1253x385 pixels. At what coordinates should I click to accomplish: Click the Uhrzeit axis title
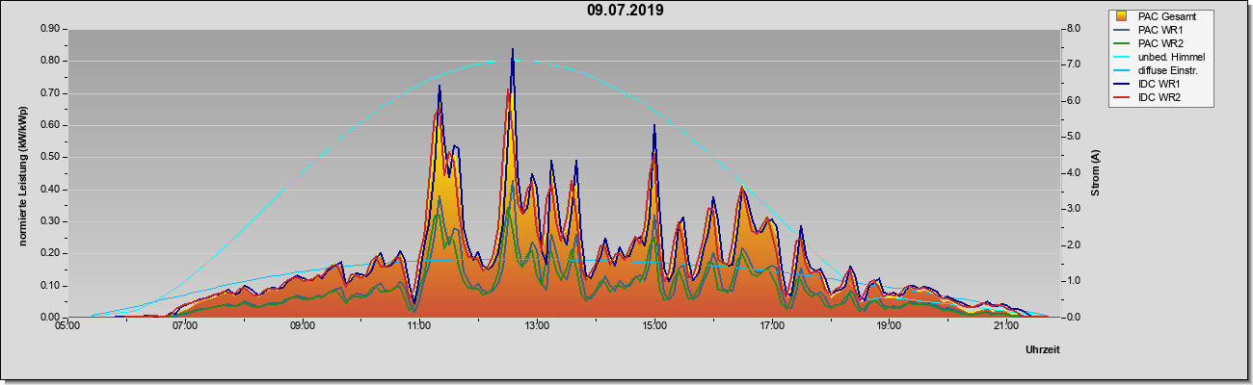(x=1042, y=350)
